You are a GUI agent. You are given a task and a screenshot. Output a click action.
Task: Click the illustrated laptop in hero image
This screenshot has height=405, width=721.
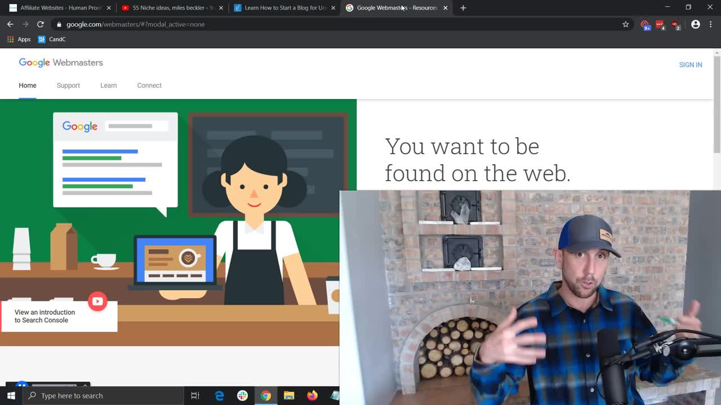point(175,262)
